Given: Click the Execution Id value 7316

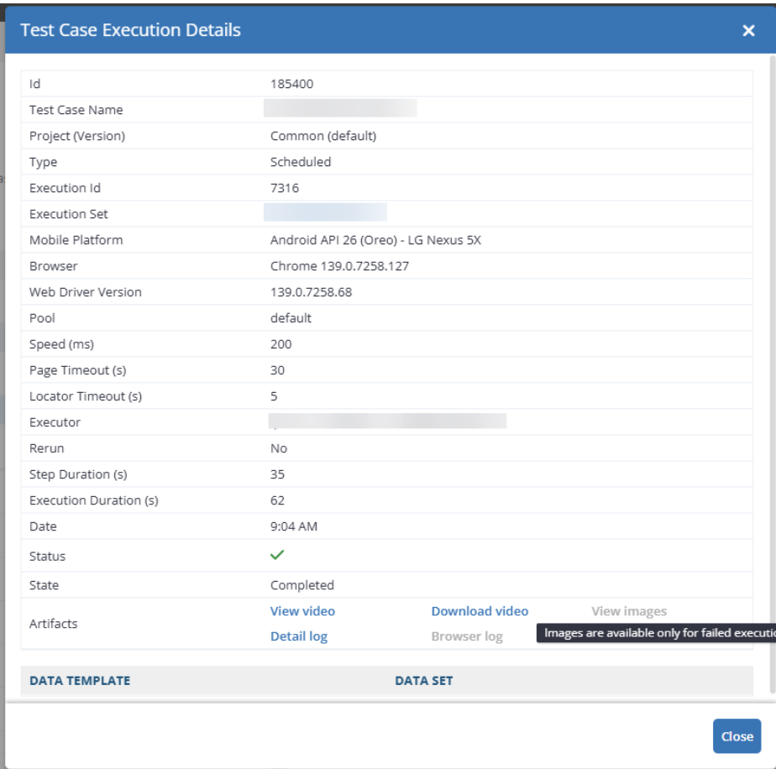Looking at the screenshot, I should (285, 188).
